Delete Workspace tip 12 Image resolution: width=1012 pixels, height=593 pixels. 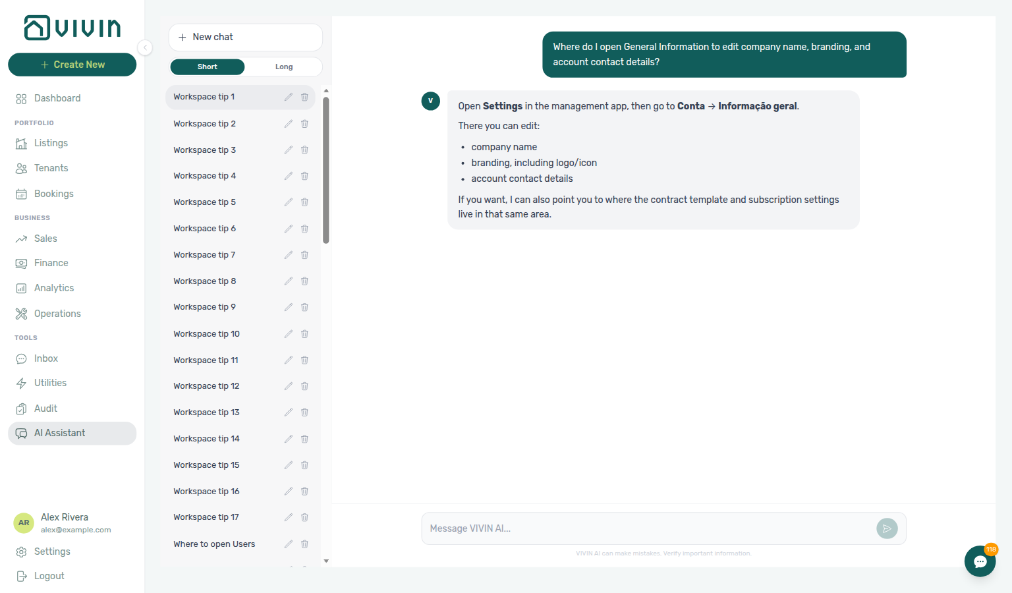[x=304, y=386]
